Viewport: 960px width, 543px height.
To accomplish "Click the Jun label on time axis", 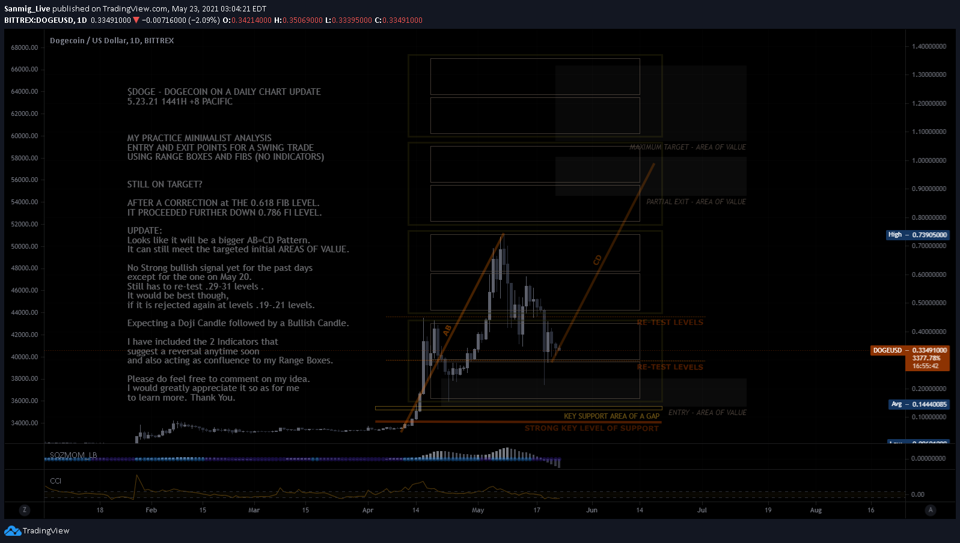I will coord(592,510).
